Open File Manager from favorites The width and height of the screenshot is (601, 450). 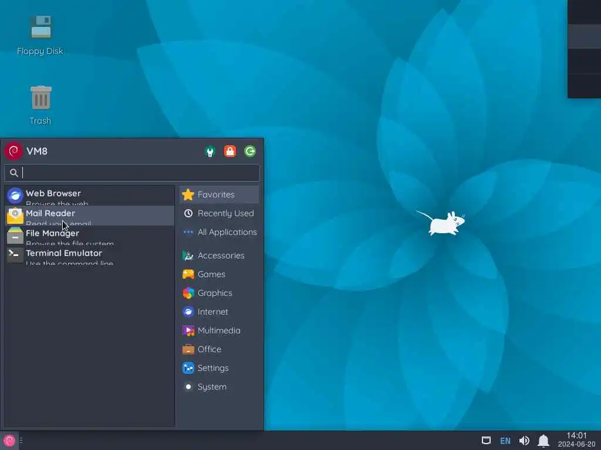(x=90, y=236)
